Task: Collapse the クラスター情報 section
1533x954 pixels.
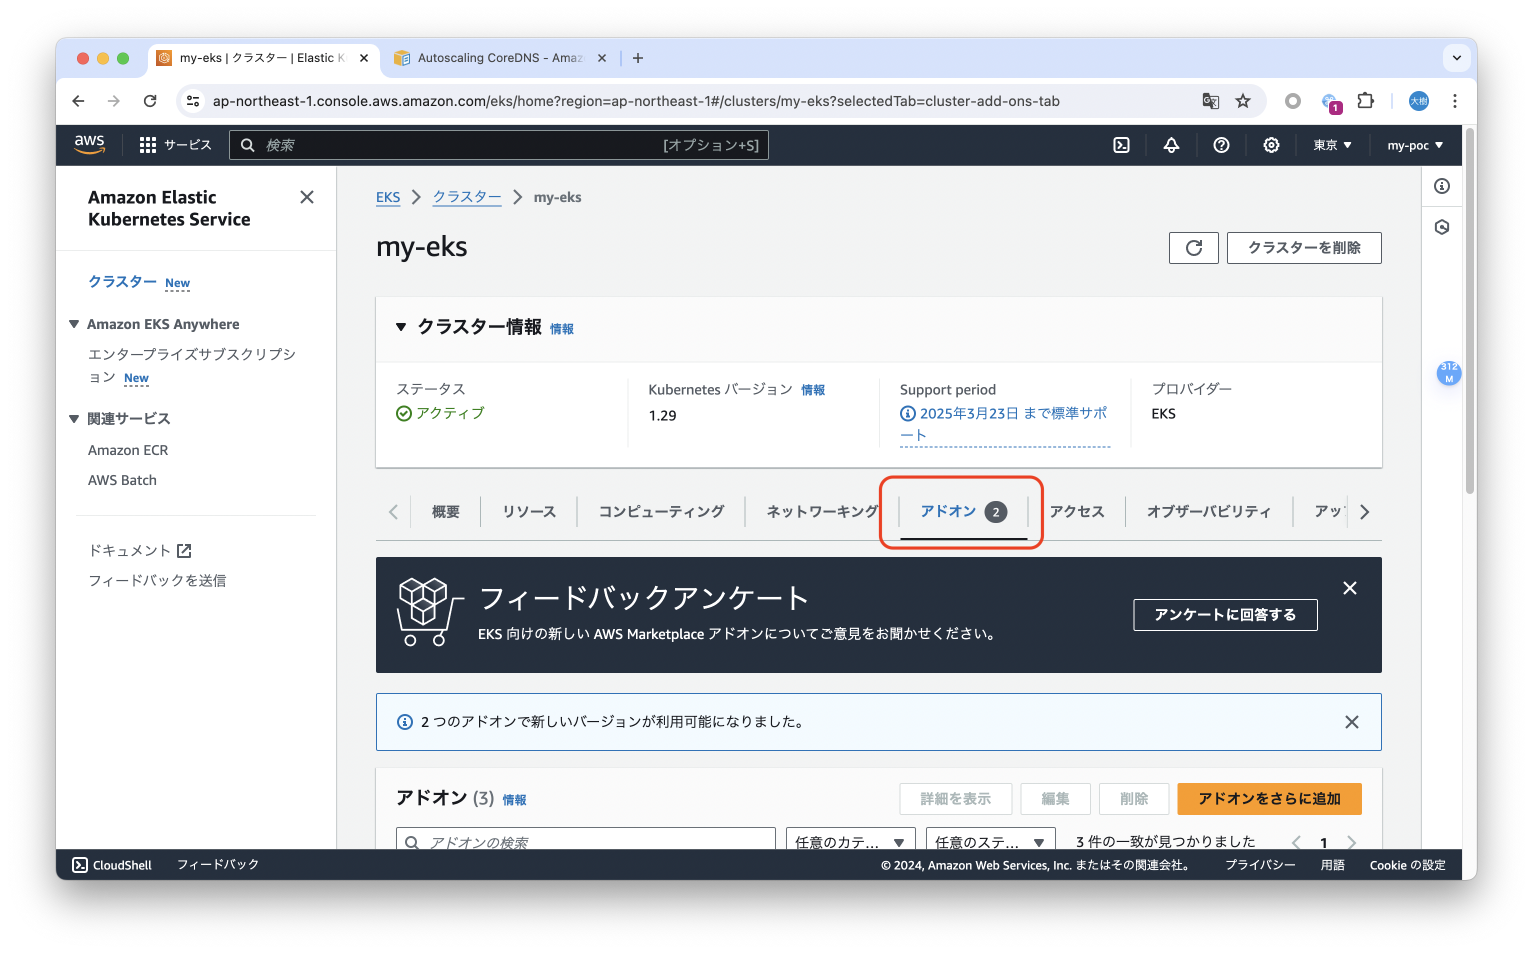Action: (400, 327)
